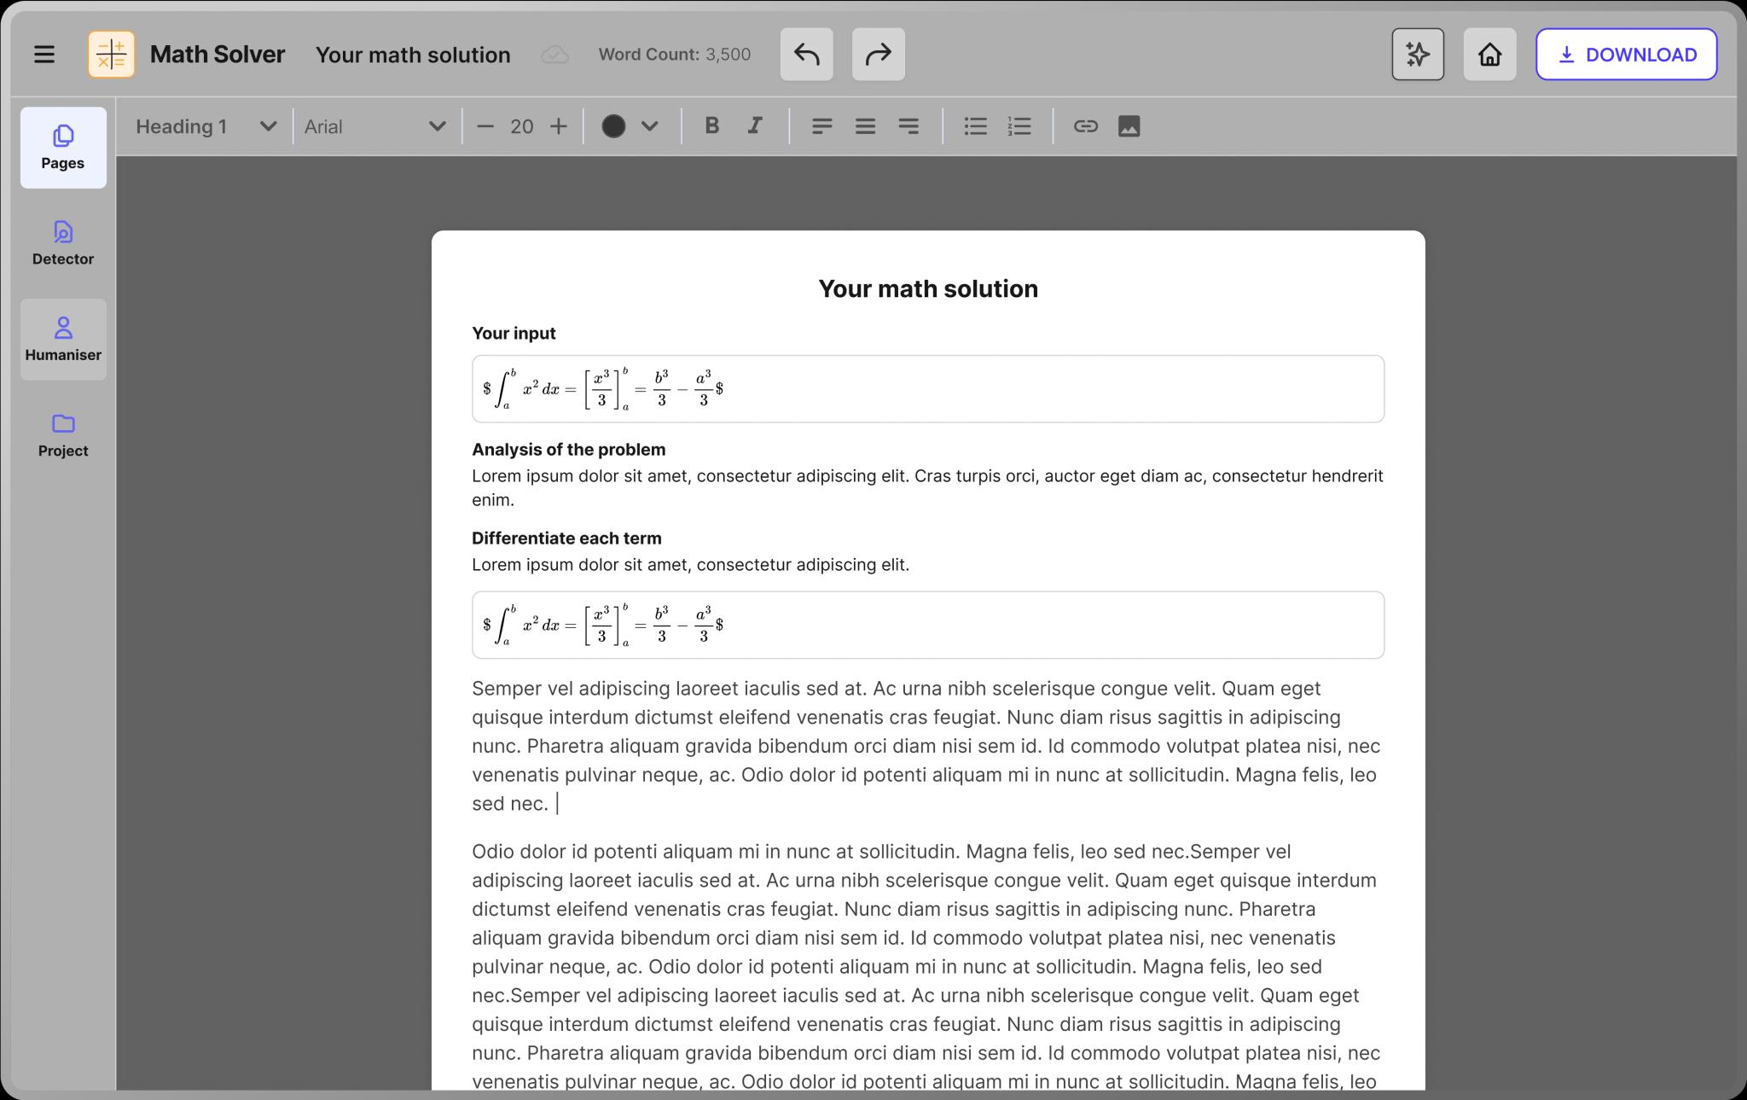The image size is (1747, 1100).
Task: Insert a link with chain icon
Action: 1085,126
